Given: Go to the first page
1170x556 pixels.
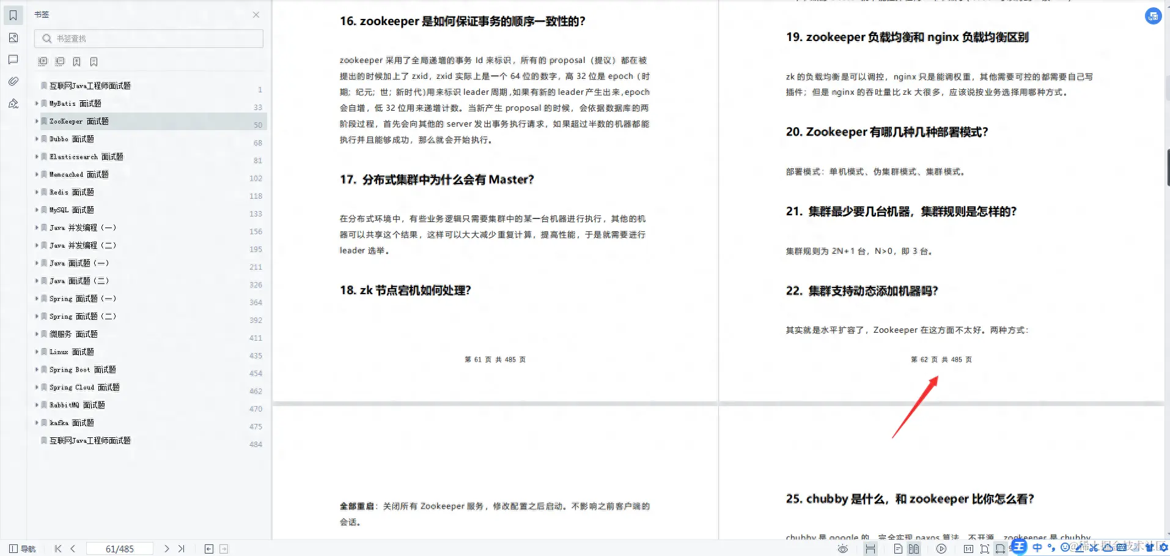Looking at the screenshot, I should point(58,549).
